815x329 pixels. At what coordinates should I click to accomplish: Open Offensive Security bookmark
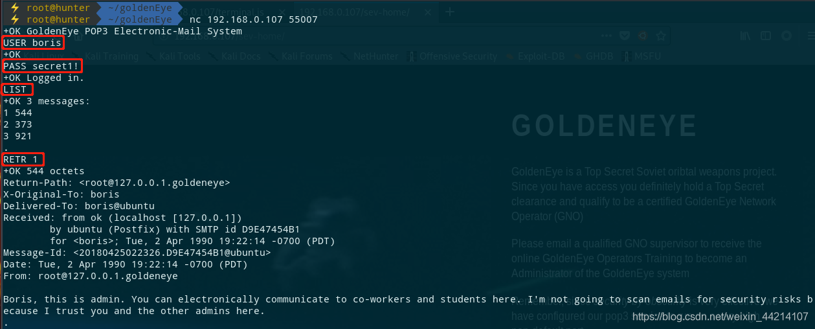pyautogui.click(x=452, y=56)
